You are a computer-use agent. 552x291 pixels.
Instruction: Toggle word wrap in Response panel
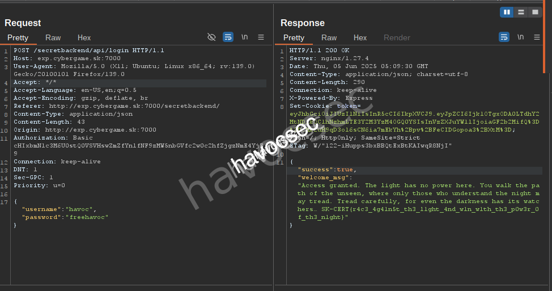click(504, 37)
